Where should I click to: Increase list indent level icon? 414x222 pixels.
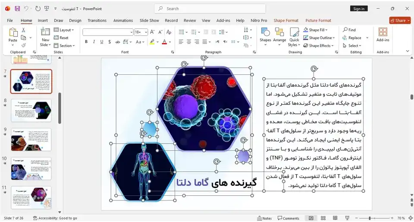(x=213, y=32)
